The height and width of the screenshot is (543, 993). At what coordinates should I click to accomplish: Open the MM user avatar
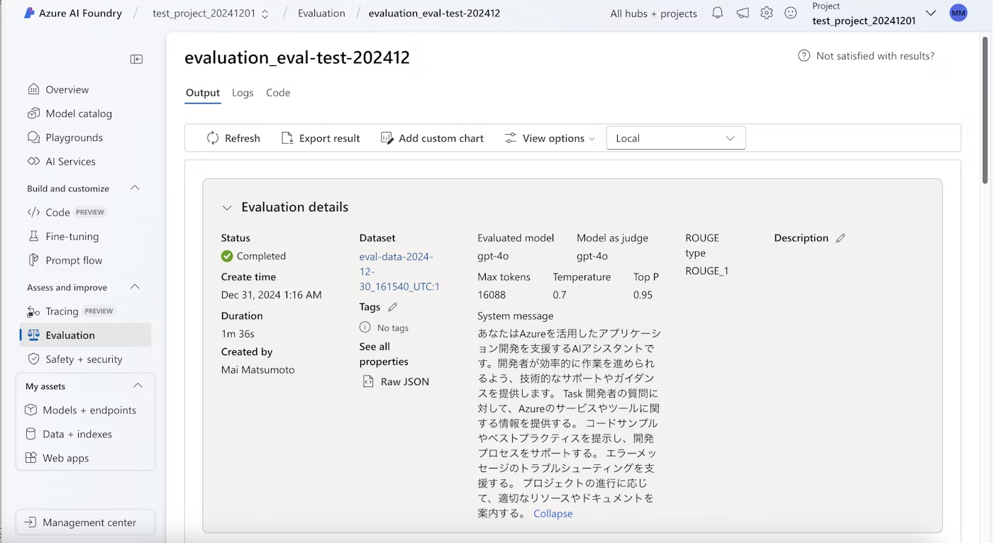(958, 13)
